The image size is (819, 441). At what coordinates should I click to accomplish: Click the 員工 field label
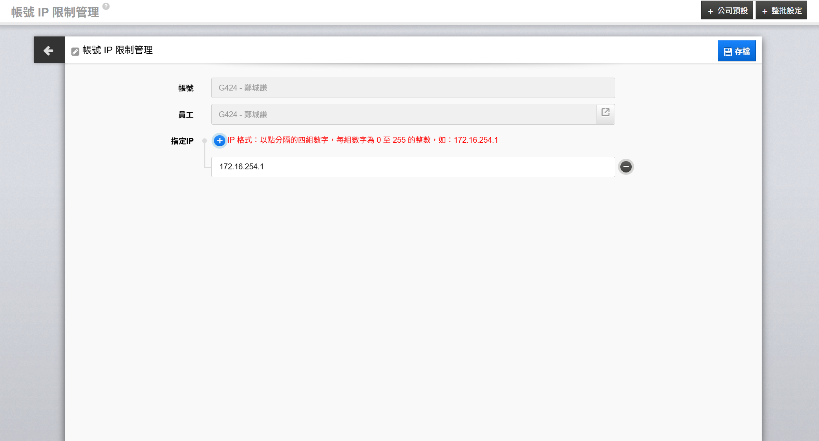186,114
